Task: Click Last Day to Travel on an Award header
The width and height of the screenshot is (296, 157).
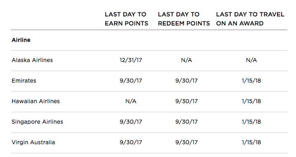Action: (x=250, y=19)
